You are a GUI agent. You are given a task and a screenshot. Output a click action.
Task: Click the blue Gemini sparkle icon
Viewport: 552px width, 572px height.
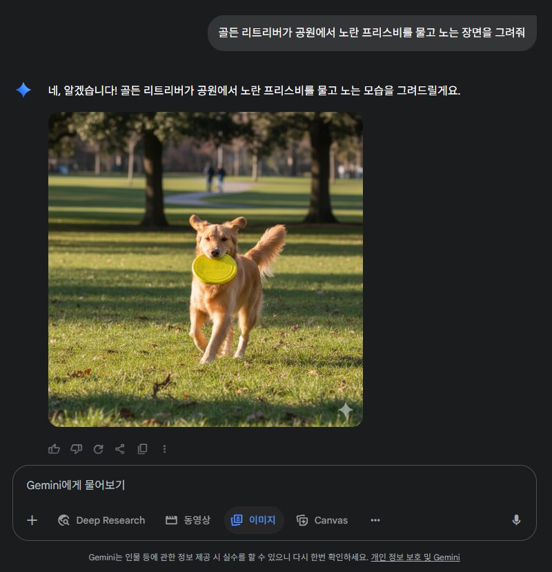click(x=23, y=90)
